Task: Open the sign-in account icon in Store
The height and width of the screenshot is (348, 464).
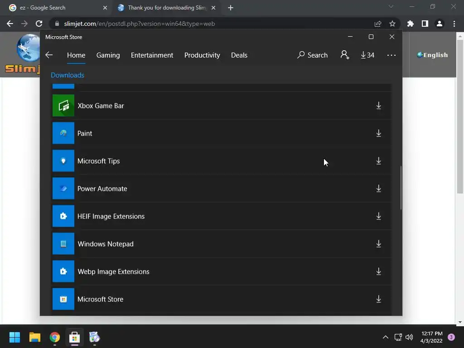Action: point(345,55)
